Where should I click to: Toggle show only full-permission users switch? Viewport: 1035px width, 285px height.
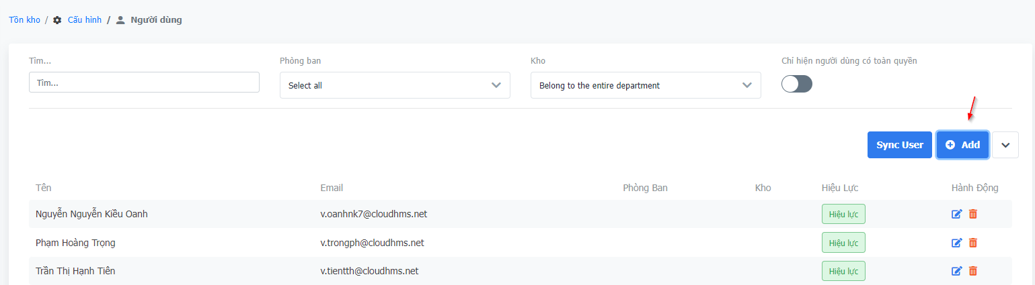click(796, 84)
